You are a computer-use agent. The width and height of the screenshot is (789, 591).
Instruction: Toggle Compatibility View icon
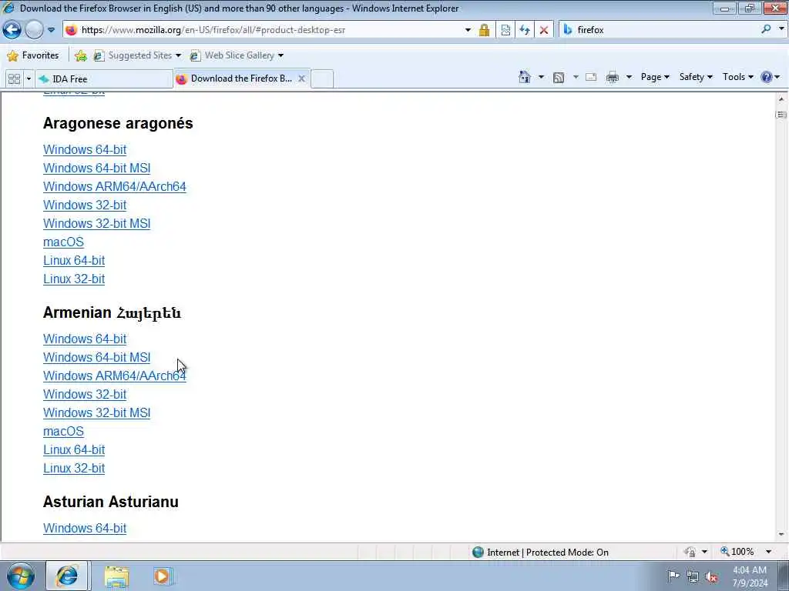(x=505, y=30)
